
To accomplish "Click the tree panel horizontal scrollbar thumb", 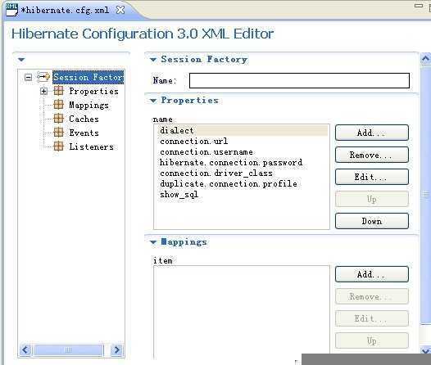I will tap(68, 350).
